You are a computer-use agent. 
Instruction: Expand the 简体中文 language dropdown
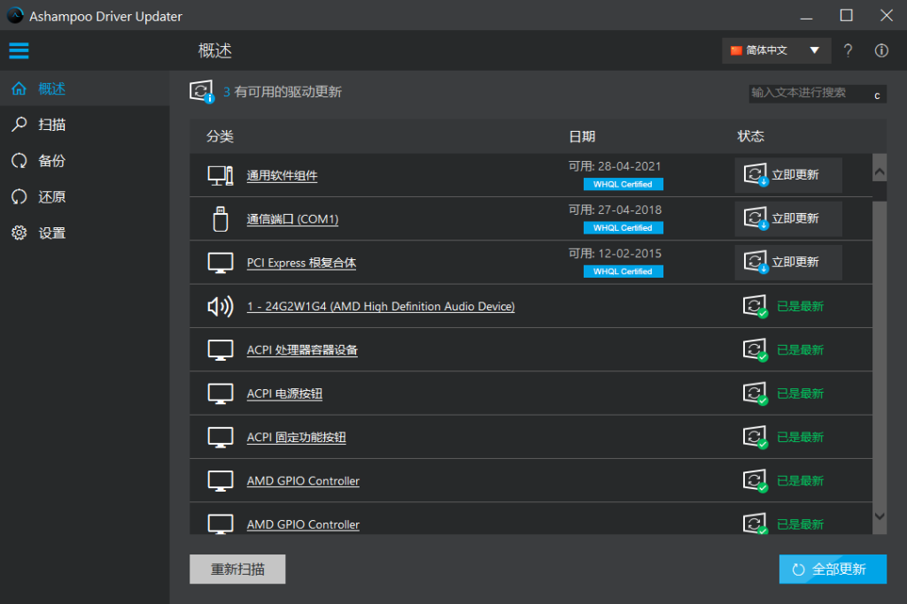click(776, 50)
